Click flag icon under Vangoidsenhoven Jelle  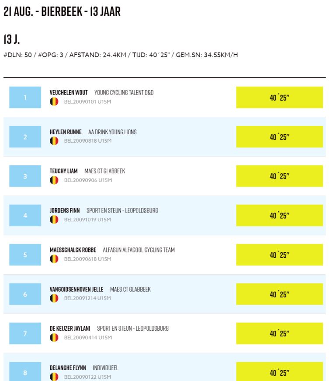coord(54,298)
